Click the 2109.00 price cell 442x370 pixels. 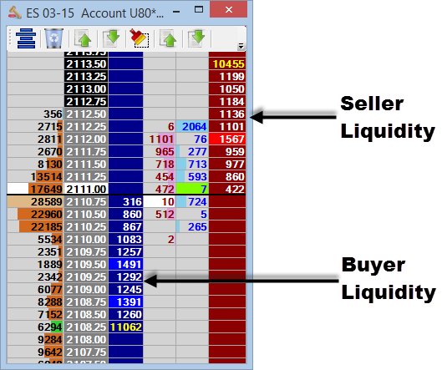(x=86, y=290)
